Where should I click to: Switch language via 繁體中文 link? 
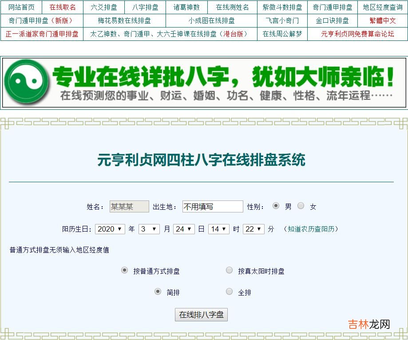tap(382, 20)
